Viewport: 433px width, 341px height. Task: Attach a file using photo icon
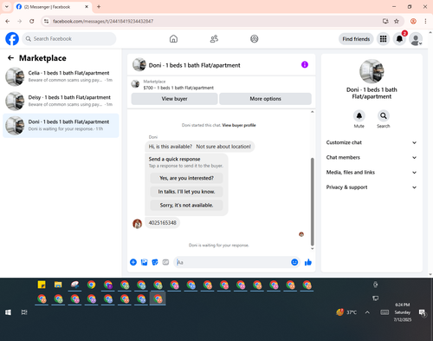[144, 262]
